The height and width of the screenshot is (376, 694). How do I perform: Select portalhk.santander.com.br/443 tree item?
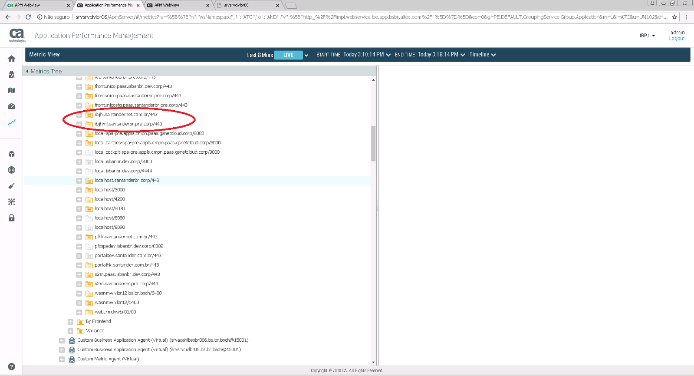point(127,265)
